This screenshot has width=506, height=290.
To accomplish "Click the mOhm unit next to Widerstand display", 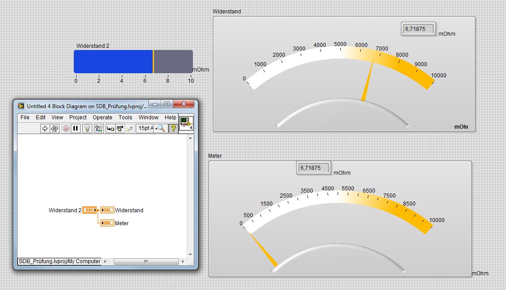I will [x=447, y=34].
